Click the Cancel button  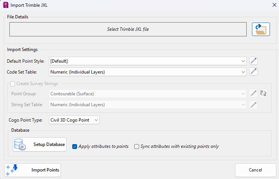[x=256, y=170]
